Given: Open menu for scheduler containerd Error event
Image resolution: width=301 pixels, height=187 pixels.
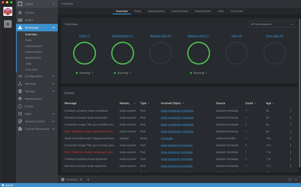Looking at the screenshot, I should 291,131.
